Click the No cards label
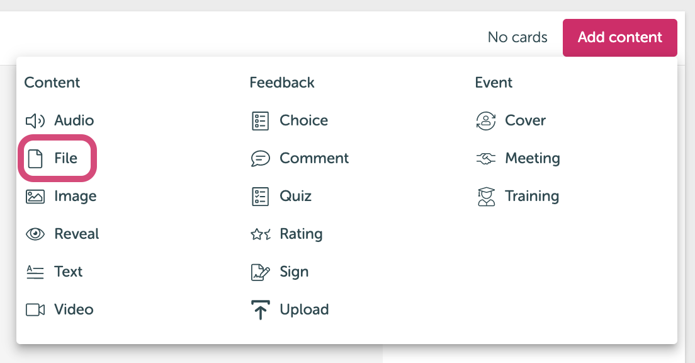This screenshot has width=695, height=363. pyautogui.click(x=517, y=37)
